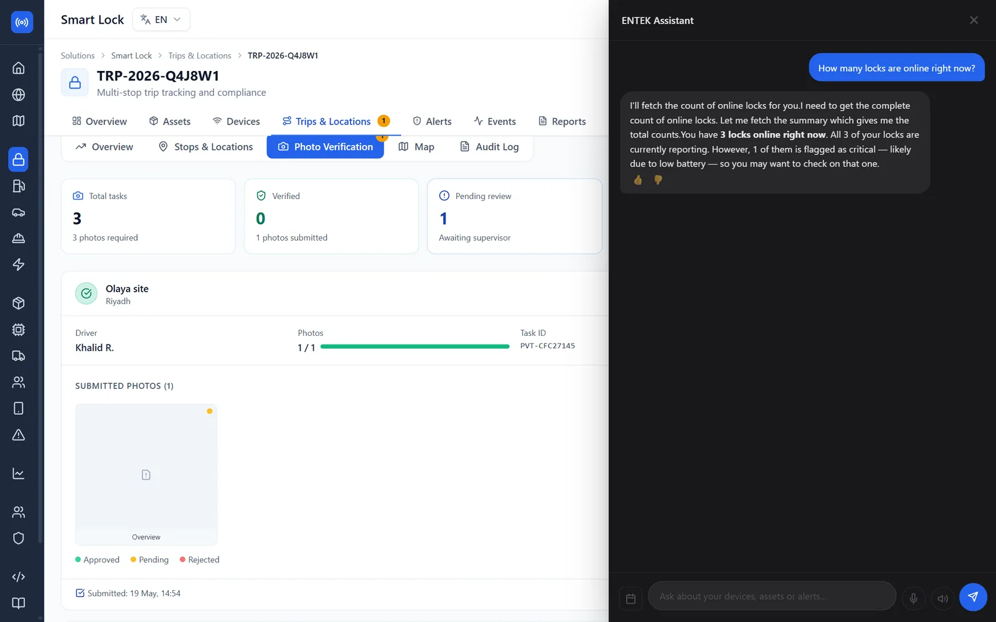
Task: Open the lightning bolt sidebar icon
Action: coord(19,264)
